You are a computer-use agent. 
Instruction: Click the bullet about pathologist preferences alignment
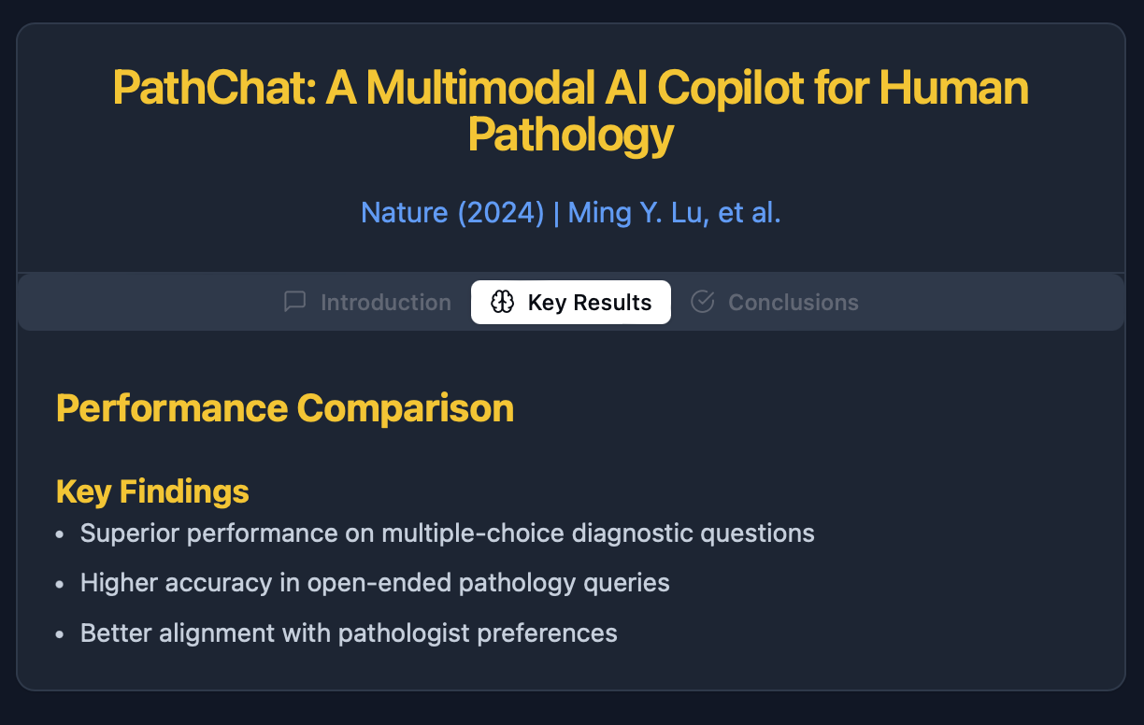point(349,633)
